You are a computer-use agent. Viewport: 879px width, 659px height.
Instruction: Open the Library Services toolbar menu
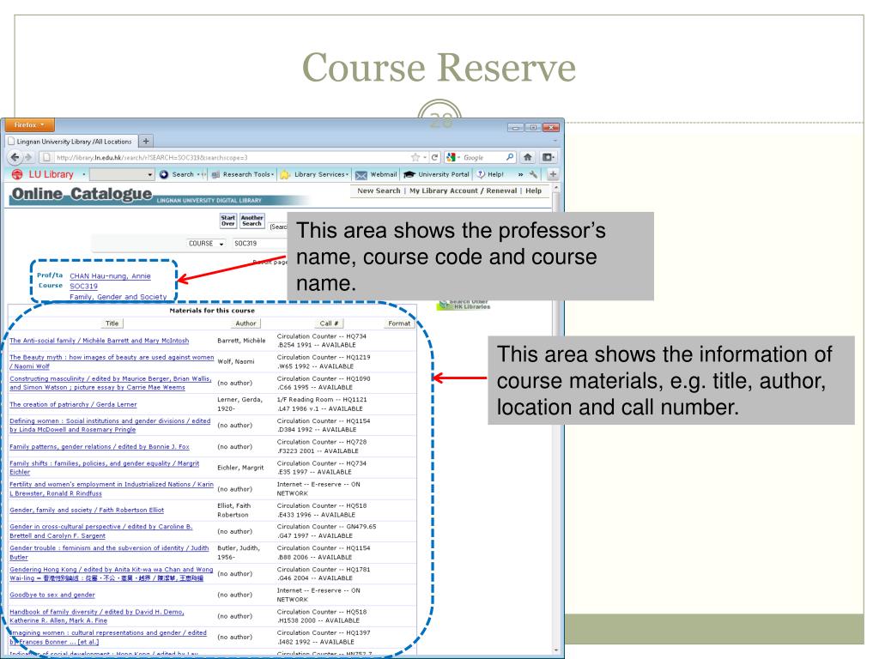click(x=314, y=174)
